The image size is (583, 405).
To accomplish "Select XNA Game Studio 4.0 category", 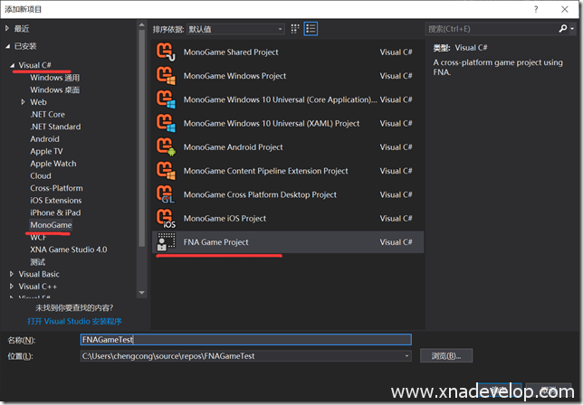I will tap(68, 249).
